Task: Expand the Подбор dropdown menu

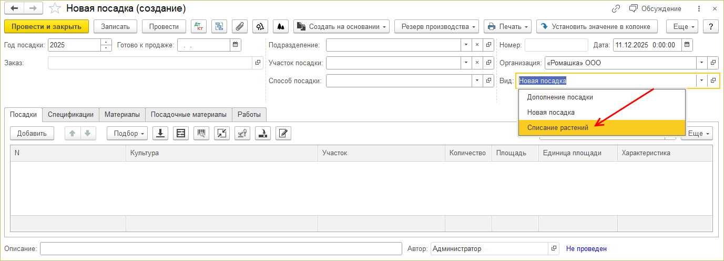Action: [x=128, y=134]
